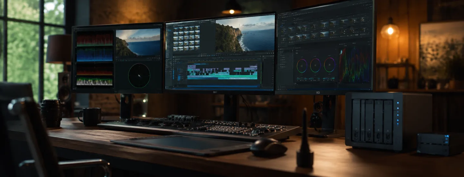Click the first clip thumbnail in the media bin
Screen dimensions: 464x177
coord(176,28)
